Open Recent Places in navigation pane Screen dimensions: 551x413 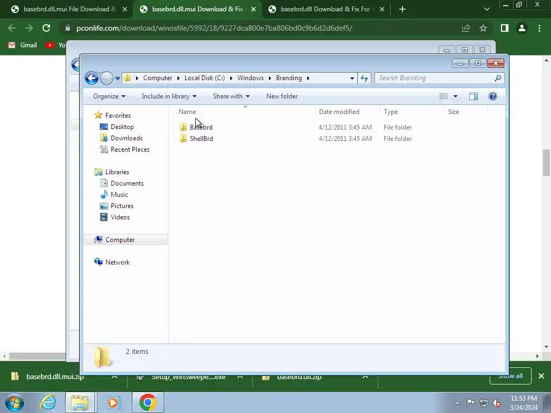(x=130, y=149)
